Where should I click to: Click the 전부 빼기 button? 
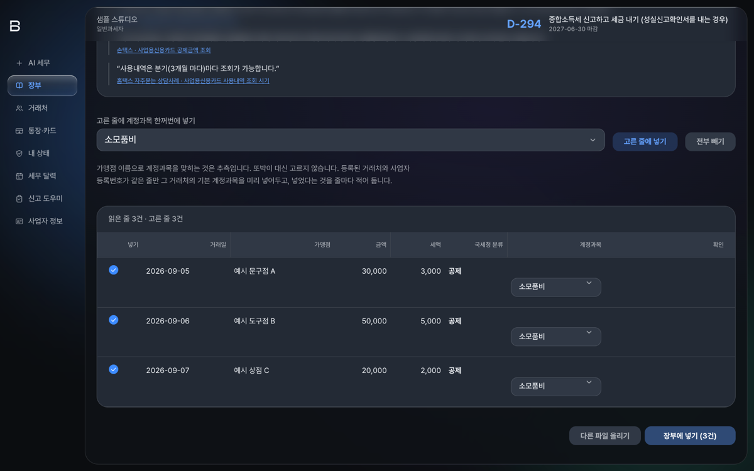pos(710,141)
